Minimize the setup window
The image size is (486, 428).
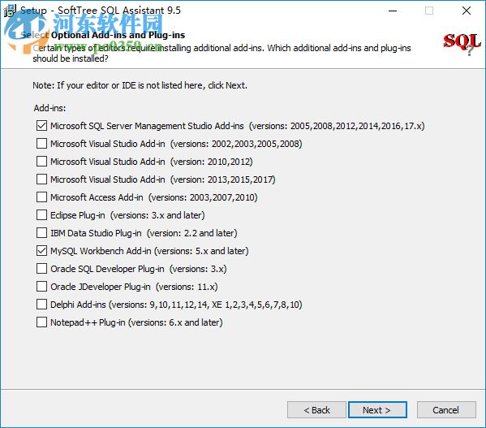(393, 11)
